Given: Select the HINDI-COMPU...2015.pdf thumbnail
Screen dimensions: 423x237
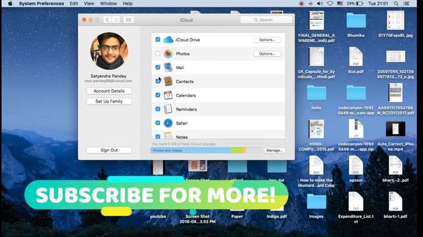Looking at the screenshot, I should [x=316, y=129].
